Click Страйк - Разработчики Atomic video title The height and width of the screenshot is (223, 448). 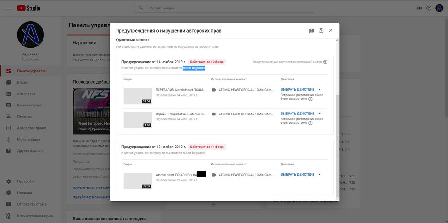(x=180, y=114)
